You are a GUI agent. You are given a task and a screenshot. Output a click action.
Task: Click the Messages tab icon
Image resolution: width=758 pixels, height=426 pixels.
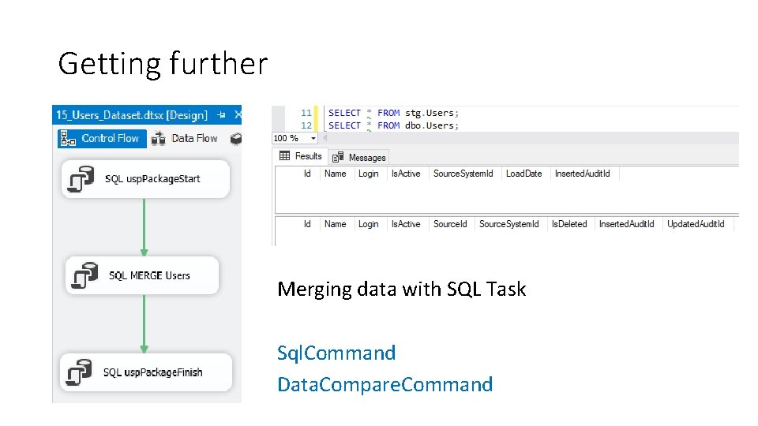click(x=338, y=158)
